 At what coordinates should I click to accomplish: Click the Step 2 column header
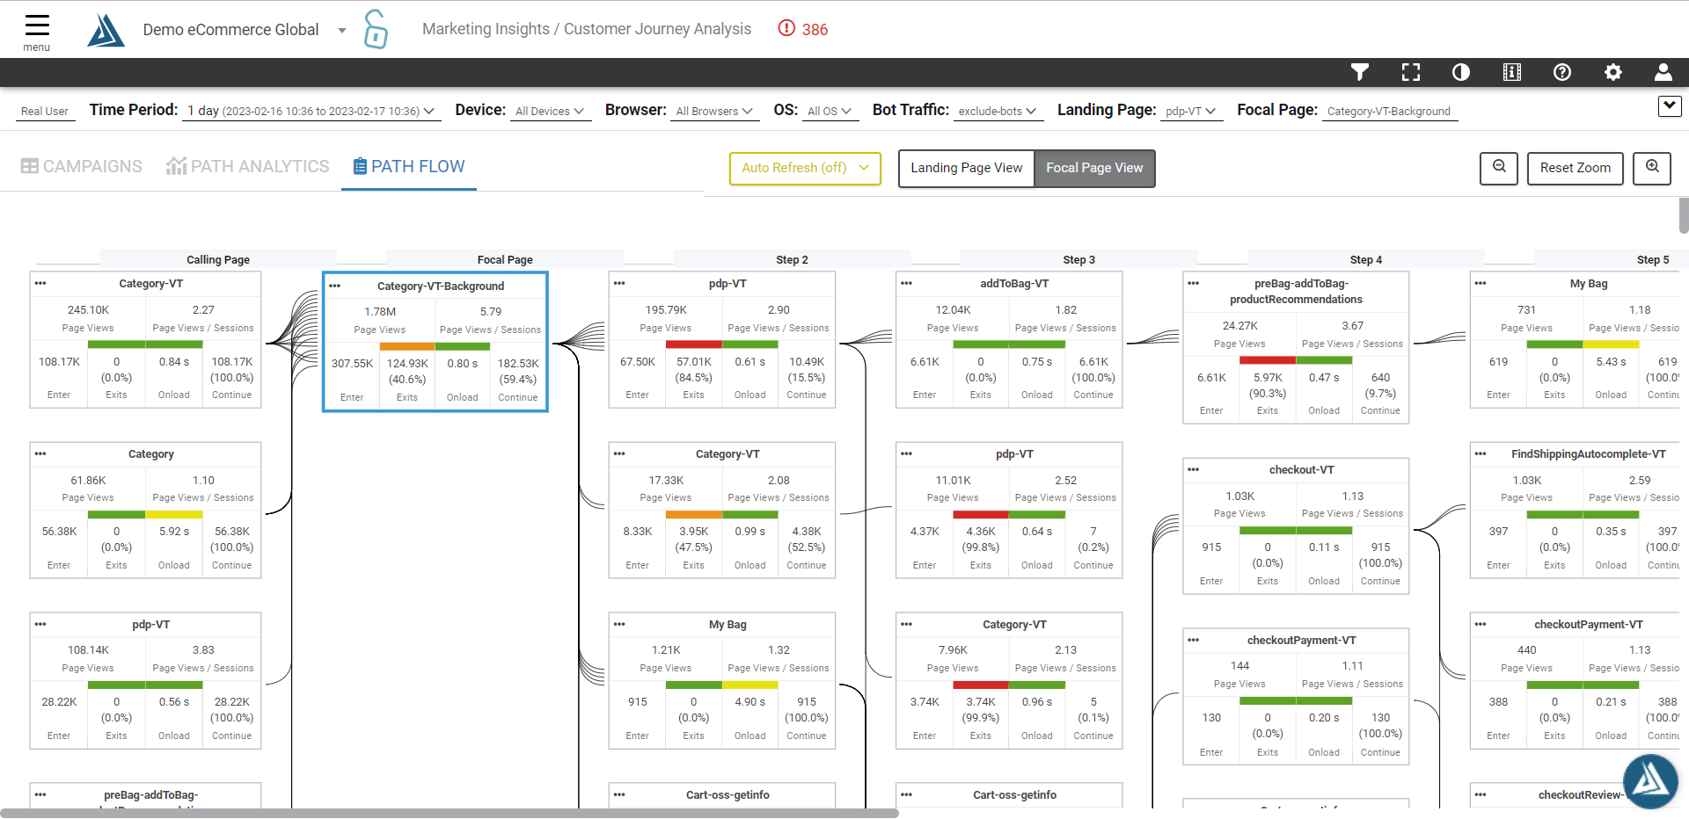[x=792, y=259]
